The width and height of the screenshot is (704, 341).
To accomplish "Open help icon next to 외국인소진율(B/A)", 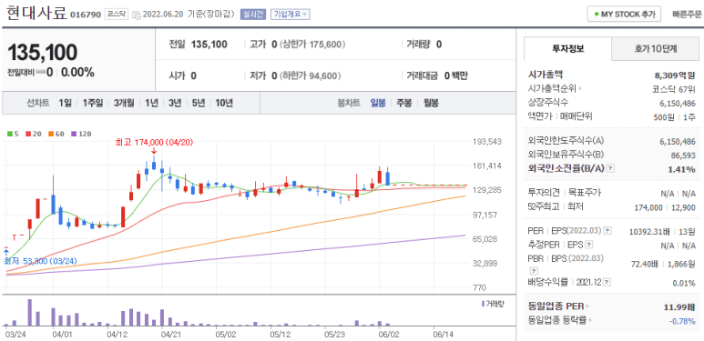I will [610, 168].
